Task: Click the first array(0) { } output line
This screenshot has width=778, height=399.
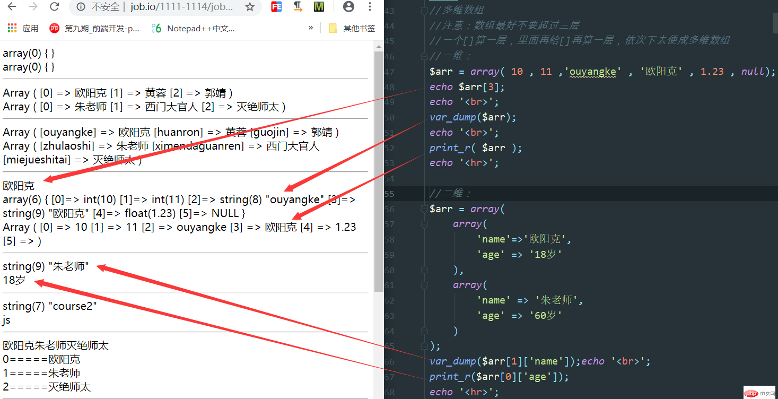Action: click(29, 53)
